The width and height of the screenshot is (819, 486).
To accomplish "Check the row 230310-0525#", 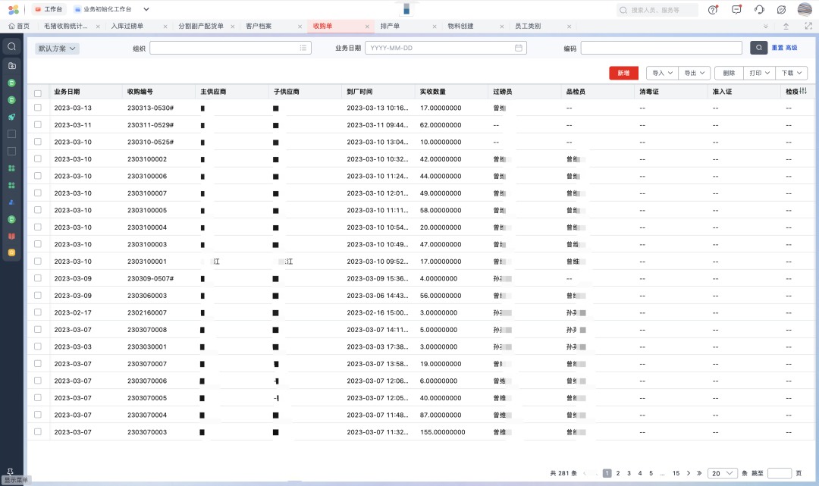I will [38, 142].
